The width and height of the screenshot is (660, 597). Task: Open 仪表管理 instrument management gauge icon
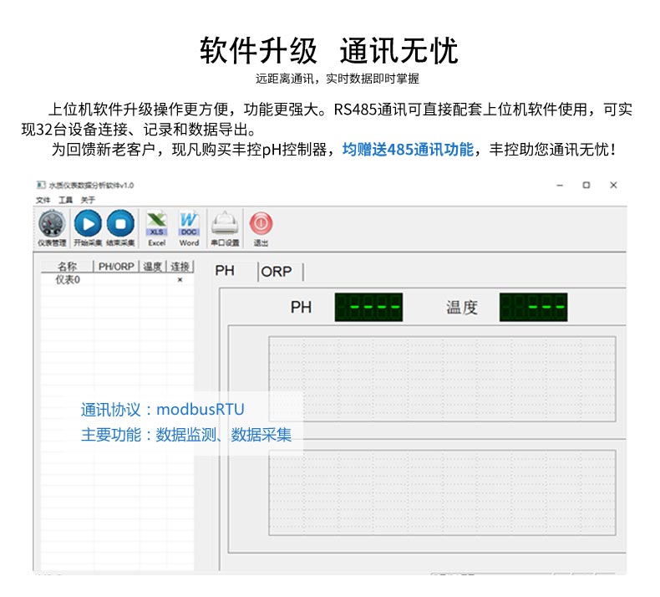[x=52, y=227]
